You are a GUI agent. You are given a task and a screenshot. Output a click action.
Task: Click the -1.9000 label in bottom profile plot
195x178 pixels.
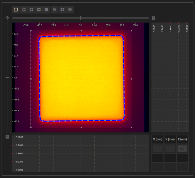point(19,170)
